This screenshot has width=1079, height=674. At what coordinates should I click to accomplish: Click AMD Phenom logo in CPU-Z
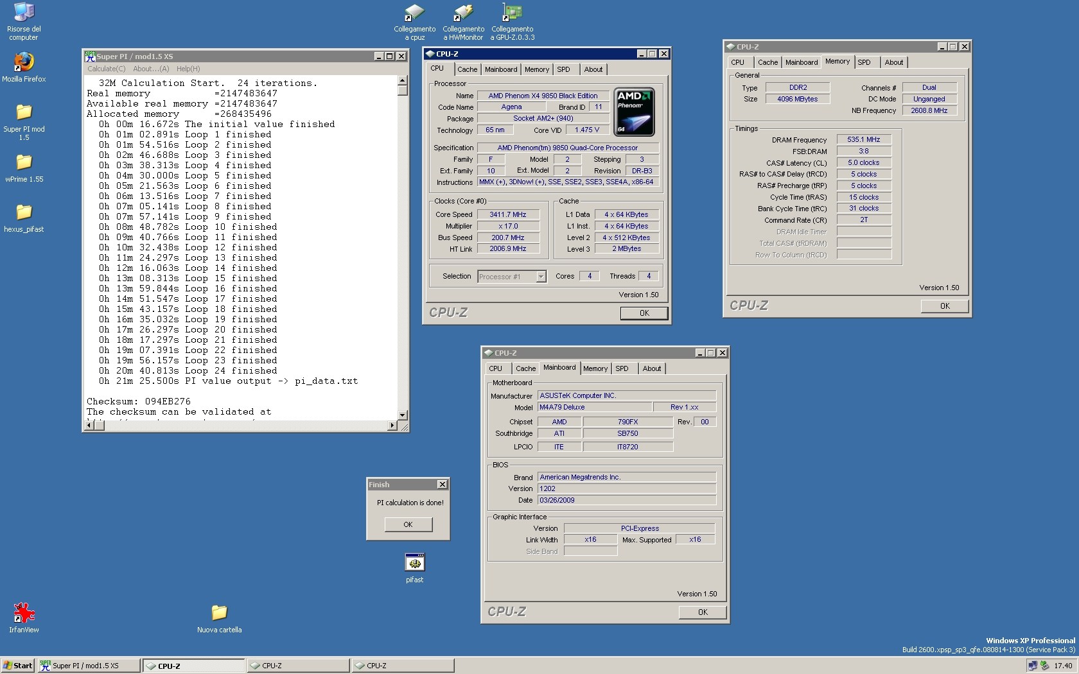click(635, 112)
